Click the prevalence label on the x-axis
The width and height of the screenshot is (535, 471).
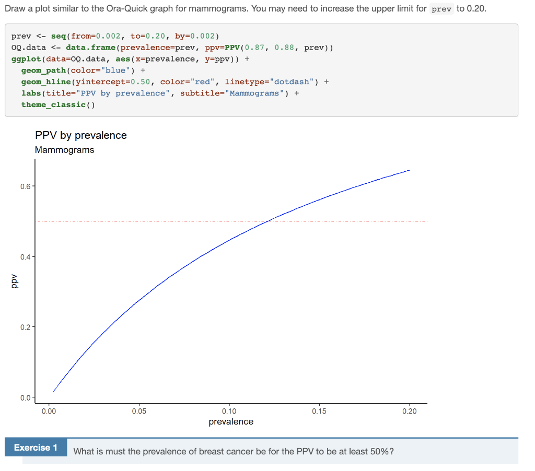point(231,421)
